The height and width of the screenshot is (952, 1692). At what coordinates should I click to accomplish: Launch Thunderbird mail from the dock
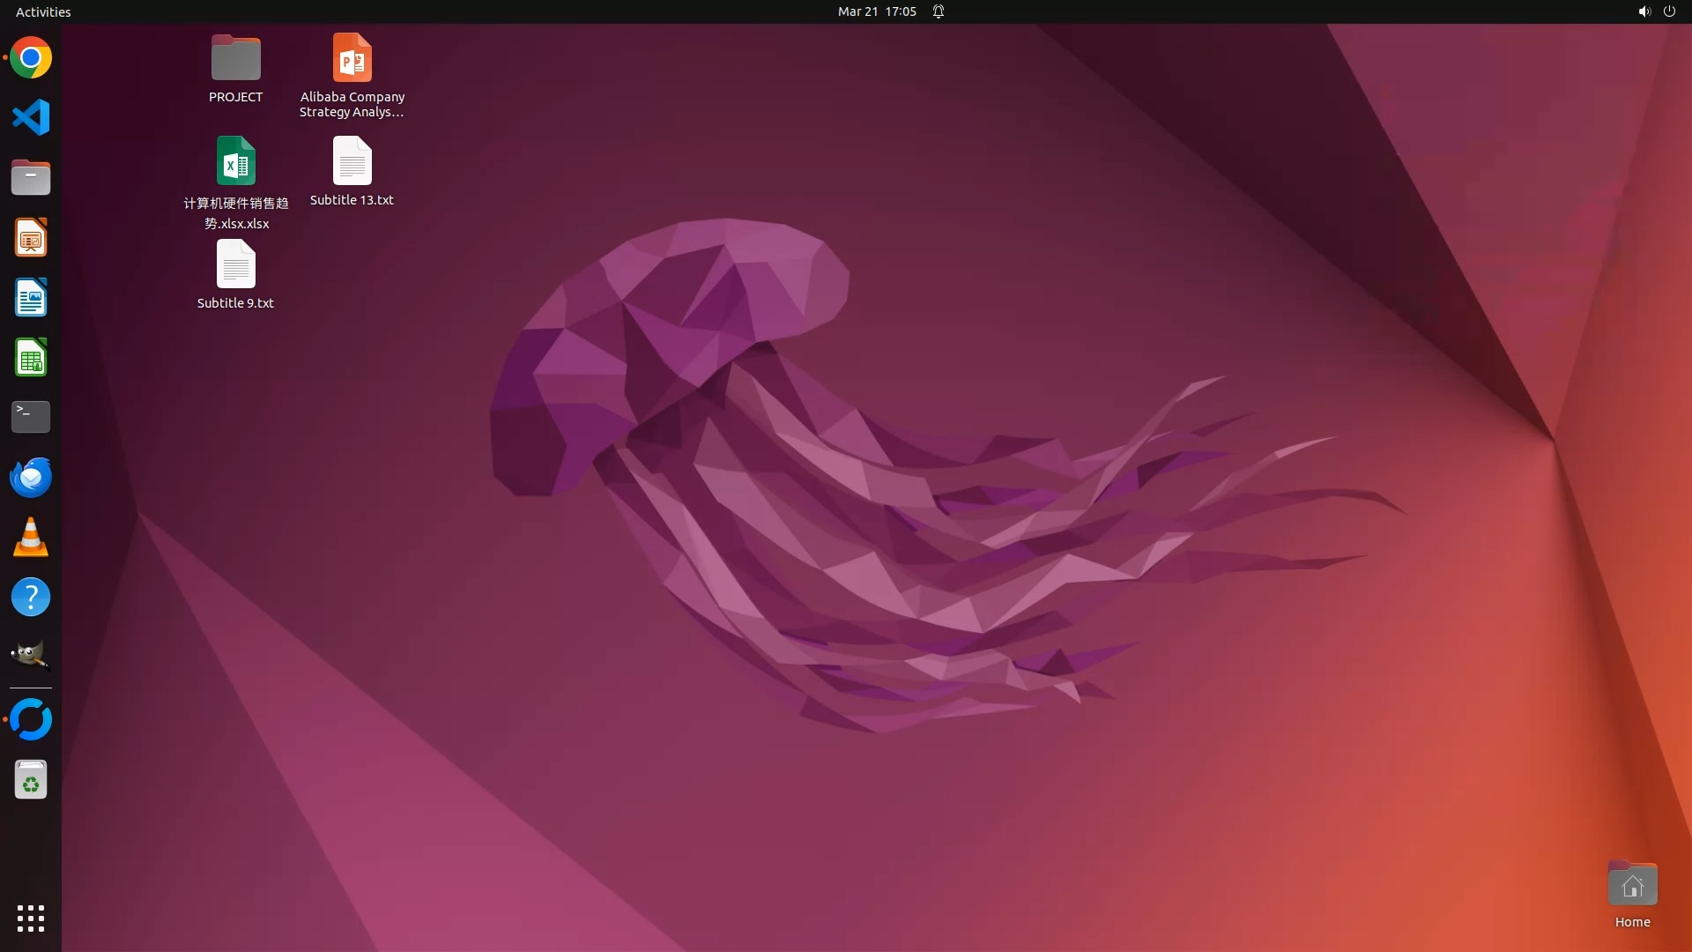click(x=31, y=477)
